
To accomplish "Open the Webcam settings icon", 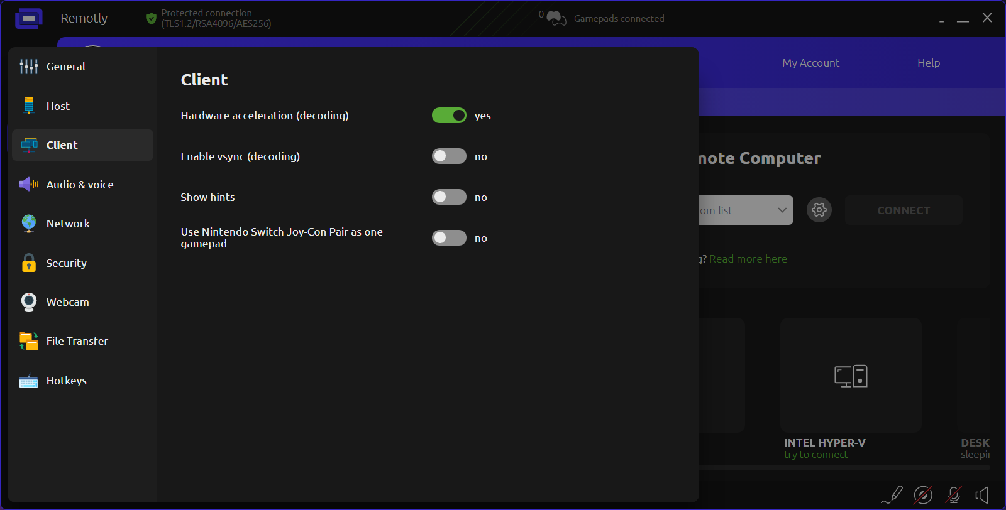I will tap(29, 302).
